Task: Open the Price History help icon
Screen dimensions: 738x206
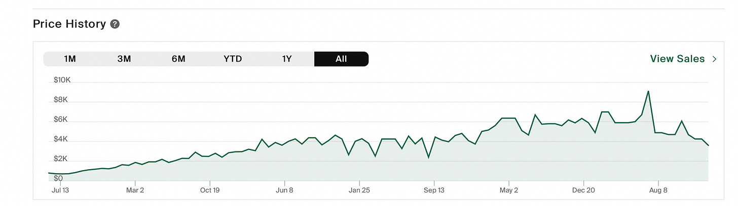Action: pos(115,24)
